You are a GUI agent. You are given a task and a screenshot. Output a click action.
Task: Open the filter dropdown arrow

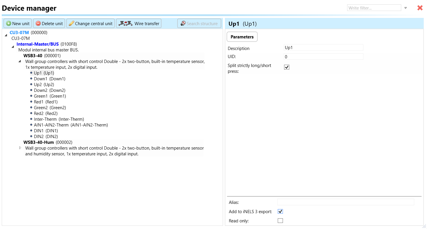coord(406,8)
